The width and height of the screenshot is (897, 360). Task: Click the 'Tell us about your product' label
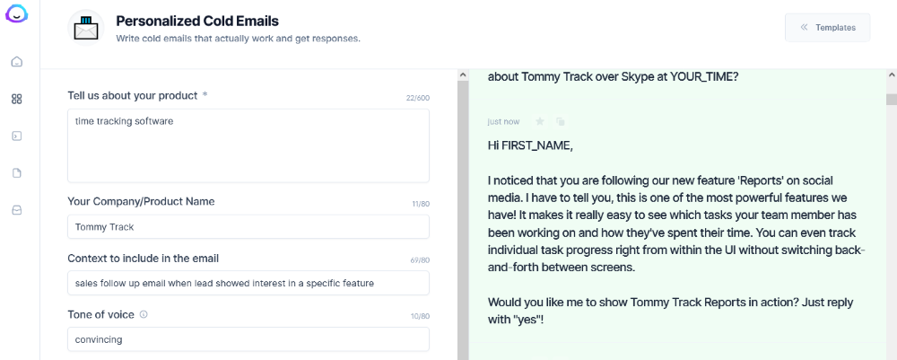pyautogui.click(x=132, y=95)
